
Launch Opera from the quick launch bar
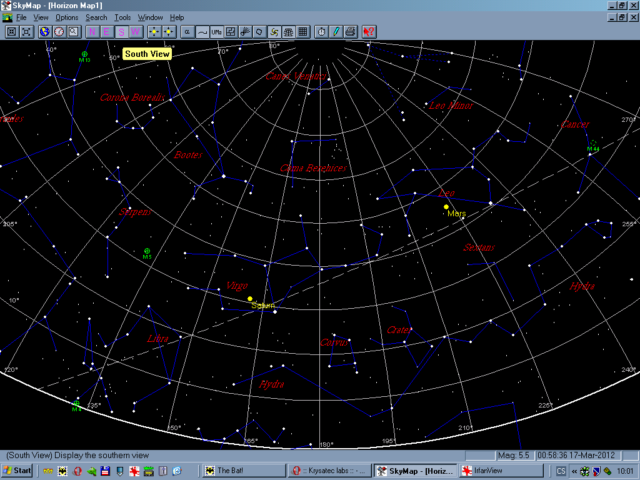(77, 471)
